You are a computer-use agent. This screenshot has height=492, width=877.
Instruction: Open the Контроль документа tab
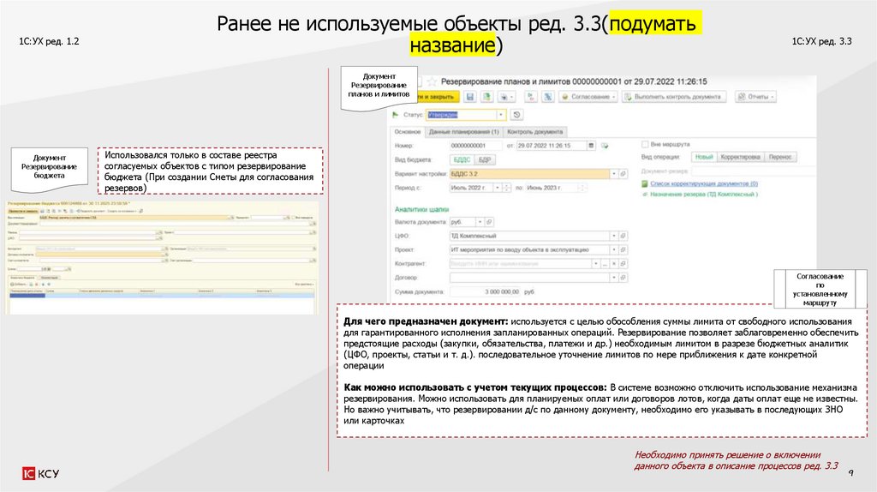tap(534, 132)
